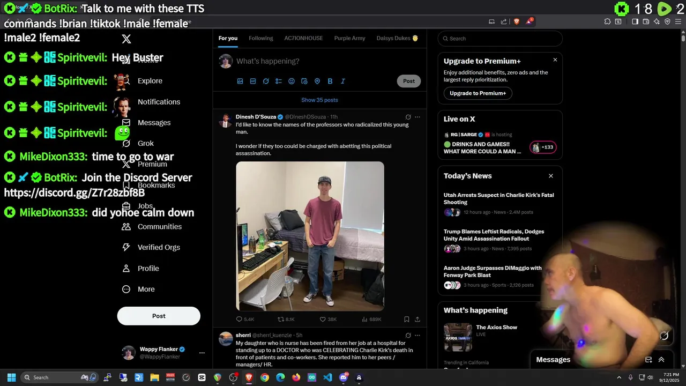Open Visual Studio Code from taskbar
Viewport: 686px width, 386px height.
[x=327, y=377]
